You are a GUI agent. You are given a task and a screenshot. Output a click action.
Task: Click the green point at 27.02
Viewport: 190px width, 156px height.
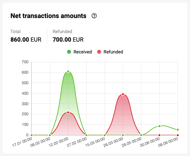86,135
